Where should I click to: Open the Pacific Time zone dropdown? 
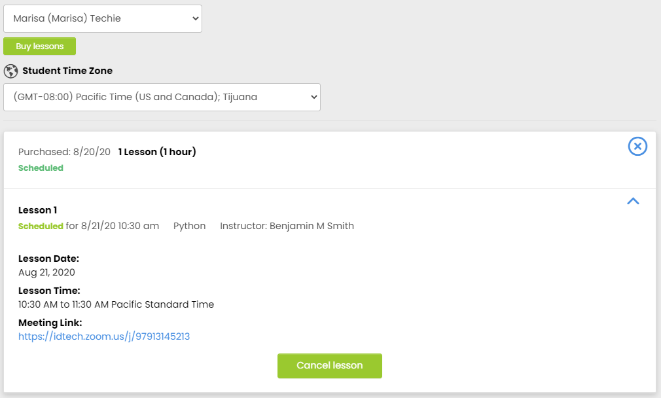pyautogui.click(x=162, y=97)
